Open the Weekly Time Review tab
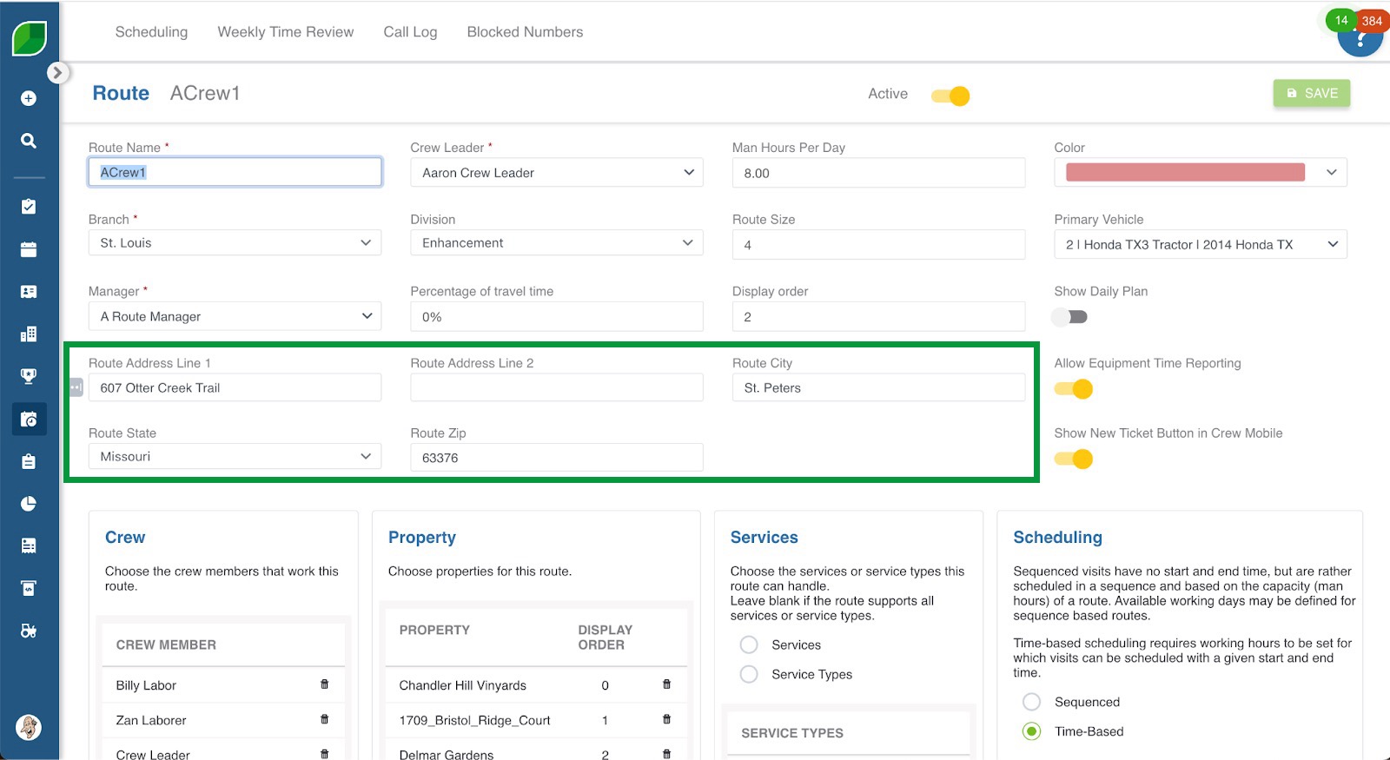This screenshot has height=760, width=1390. coord(286,32)
